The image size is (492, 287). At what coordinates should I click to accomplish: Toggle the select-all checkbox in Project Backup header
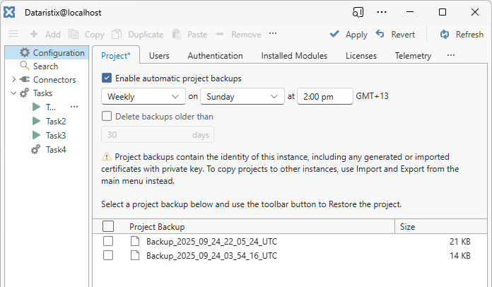click(108, 226)
